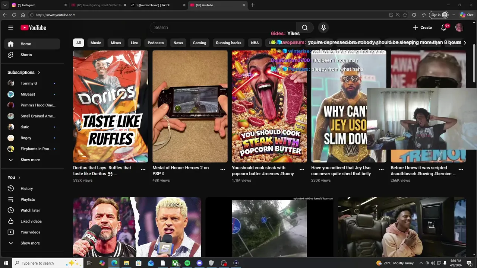Open Shorts from the sidebar

[x=32, y=55]
